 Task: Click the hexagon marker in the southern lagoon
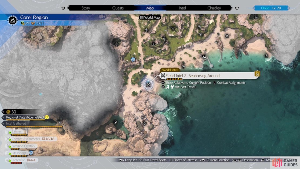[x=115, y=122]
